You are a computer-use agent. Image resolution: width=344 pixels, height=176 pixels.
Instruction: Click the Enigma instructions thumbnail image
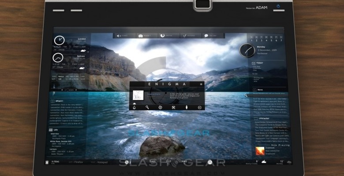138,95
